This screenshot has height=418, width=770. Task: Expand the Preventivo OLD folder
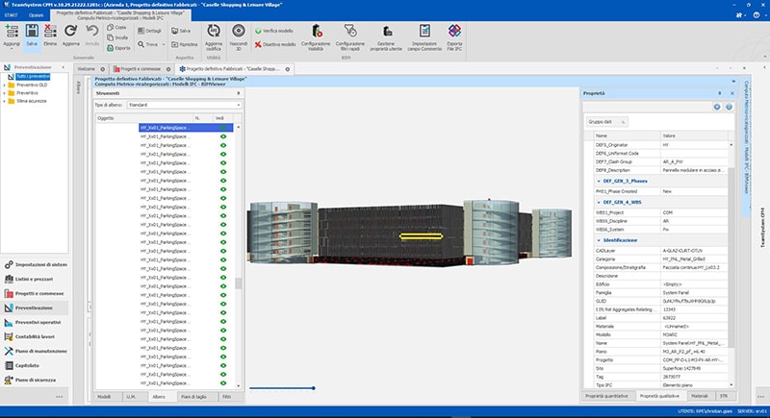[5, 85]
